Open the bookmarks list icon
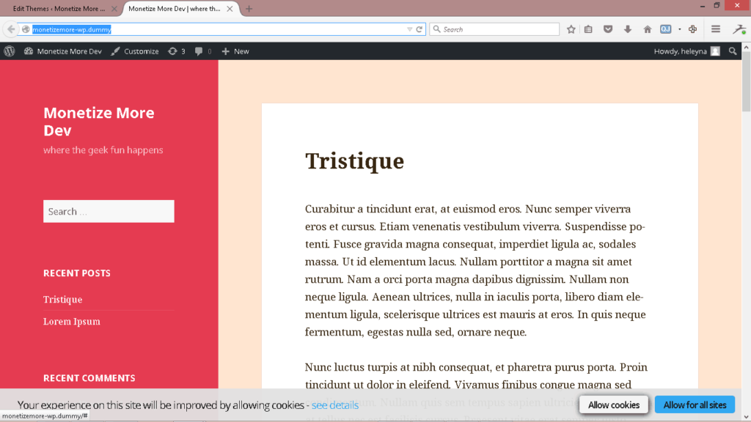The height and width of the screenshot is (422, 751). (589, 29)
